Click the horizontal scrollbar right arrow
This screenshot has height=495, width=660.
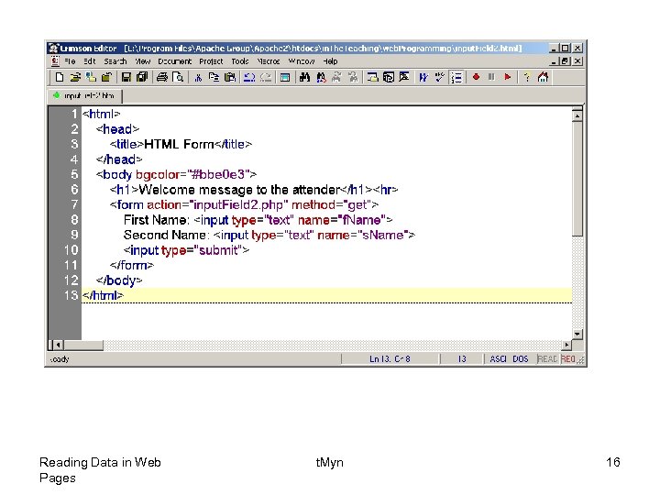click(567, 346)
